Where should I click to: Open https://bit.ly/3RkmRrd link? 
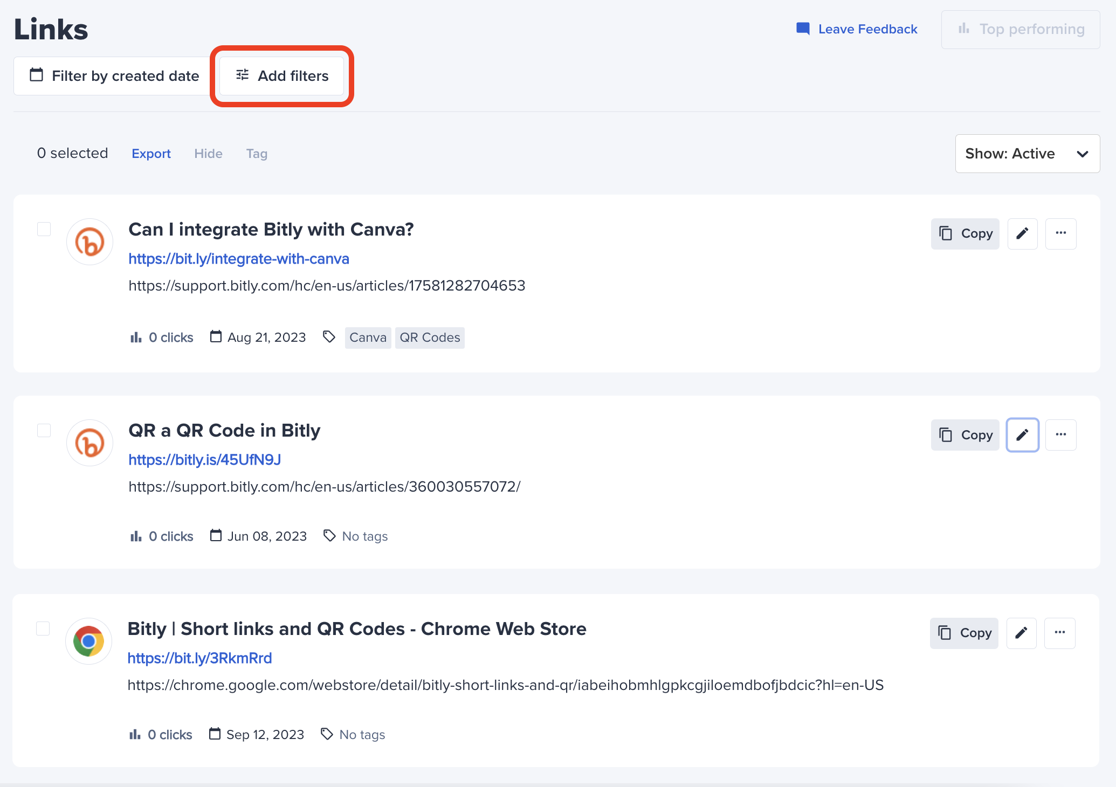199,658
